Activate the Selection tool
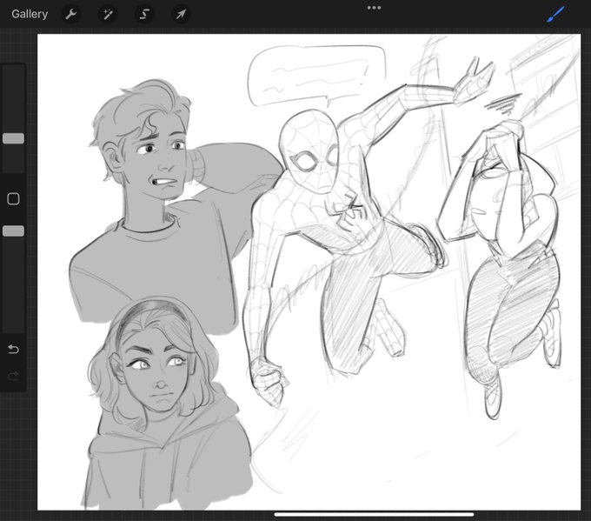The image size is (591, 521). [144, 15]
